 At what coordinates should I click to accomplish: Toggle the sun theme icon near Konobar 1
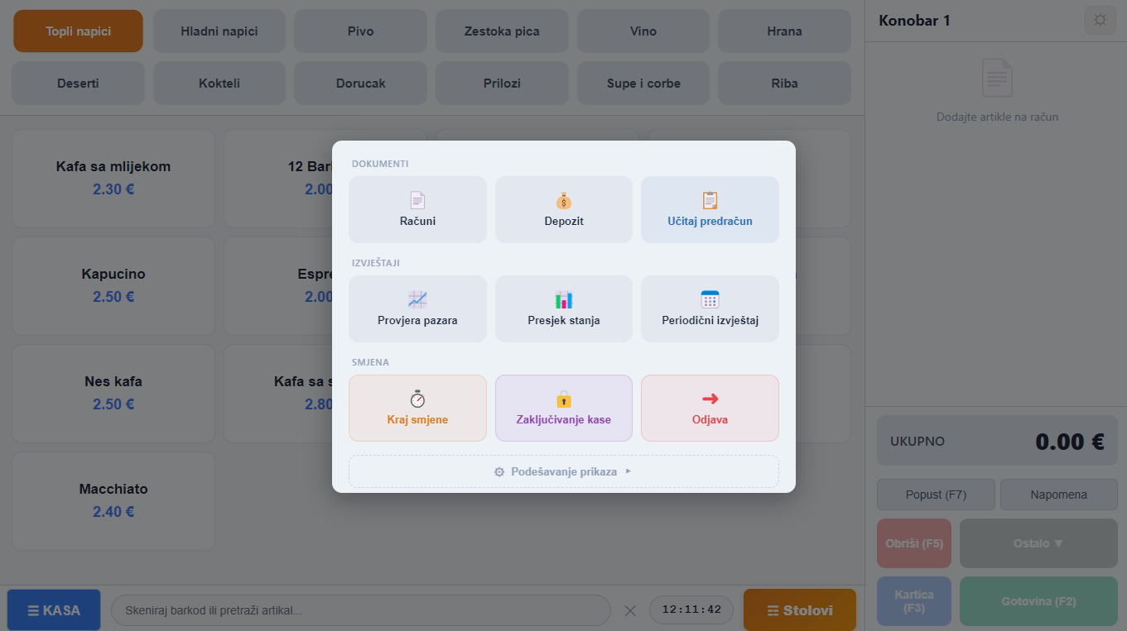1100,20
